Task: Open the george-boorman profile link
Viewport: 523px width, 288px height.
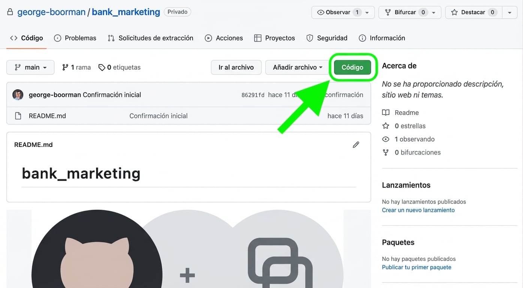Action: tap(51, 12)
